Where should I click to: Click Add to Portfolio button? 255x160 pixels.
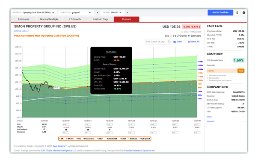pyautogui.click(x=220, y=12)
